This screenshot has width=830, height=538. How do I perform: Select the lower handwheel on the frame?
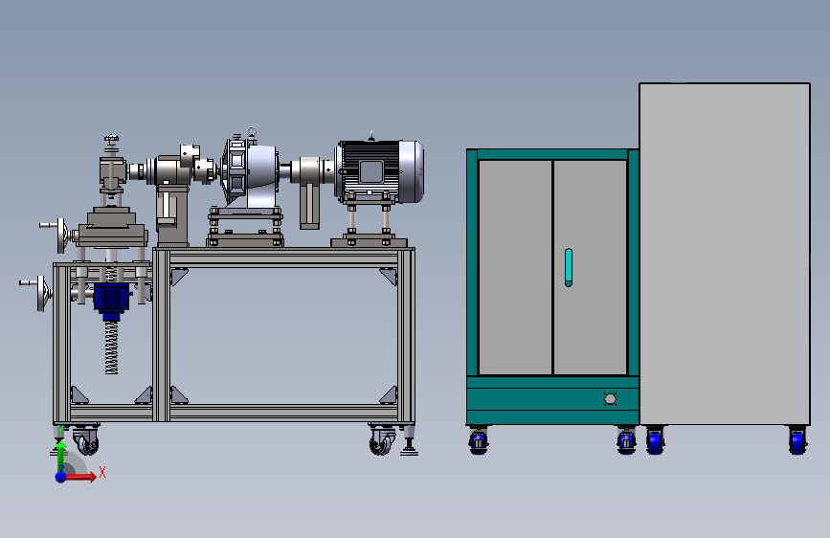point(42,293)
